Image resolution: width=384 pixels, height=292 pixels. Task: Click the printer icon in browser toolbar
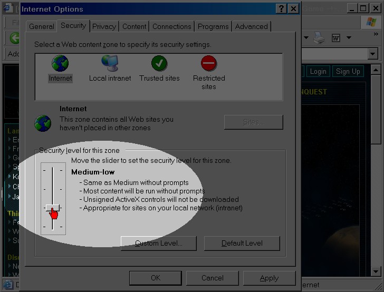319,38
